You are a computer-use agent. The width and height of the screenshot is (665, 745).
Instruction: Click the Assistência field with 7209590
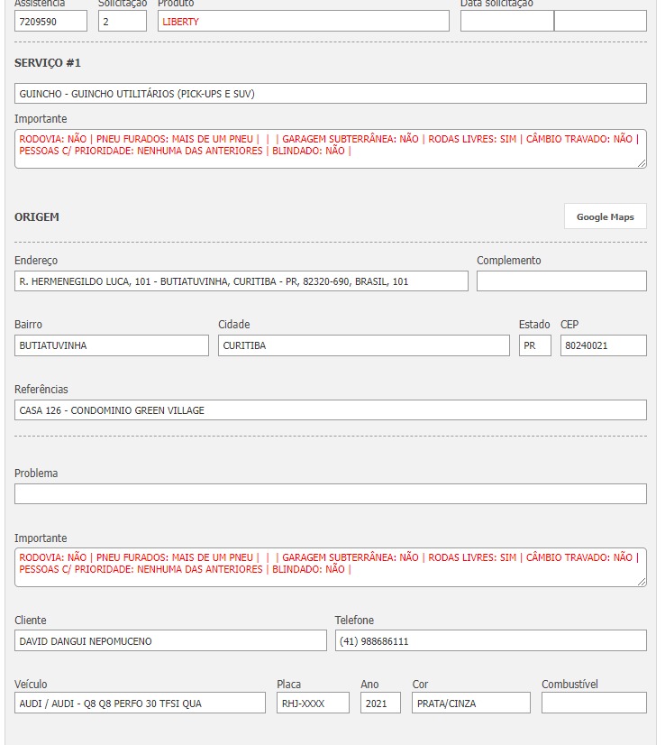pyautogui.click(x=50, y=22)
